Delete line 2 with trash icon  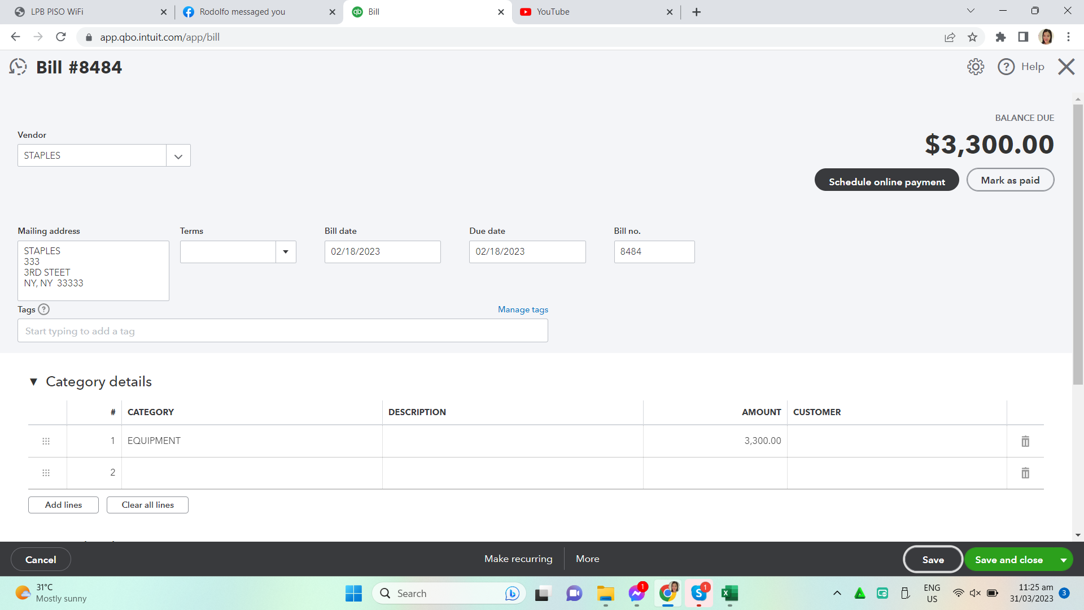coord(1025,473)
